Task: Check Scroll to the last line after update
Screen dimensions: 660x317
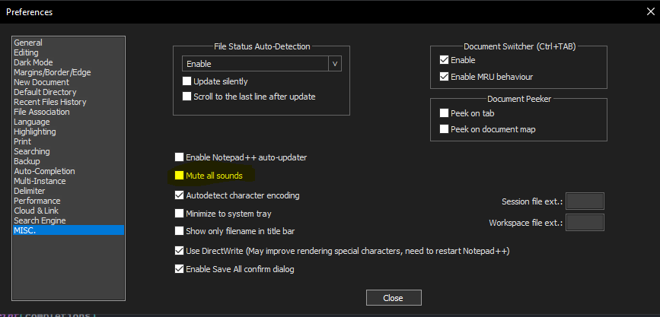Action: [187, 97]
